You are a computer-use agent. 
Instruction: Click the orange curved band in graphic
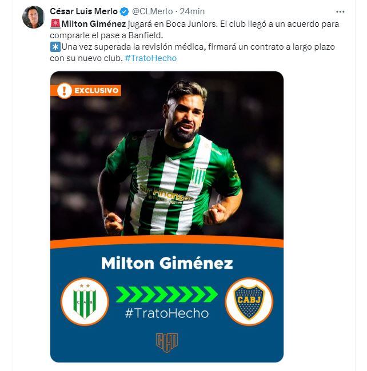167,242
